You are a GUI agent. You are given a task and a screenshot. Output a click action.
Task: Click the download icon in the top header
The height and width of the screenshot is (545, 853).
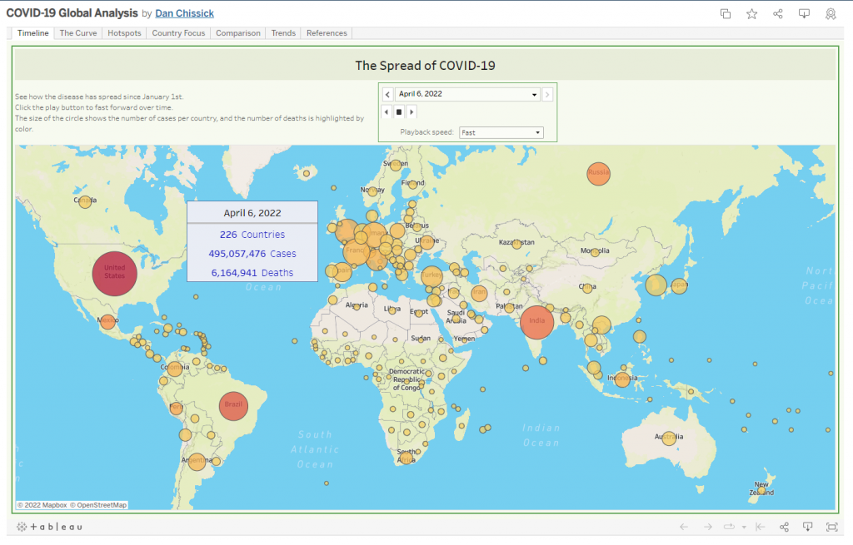[804, 13]
